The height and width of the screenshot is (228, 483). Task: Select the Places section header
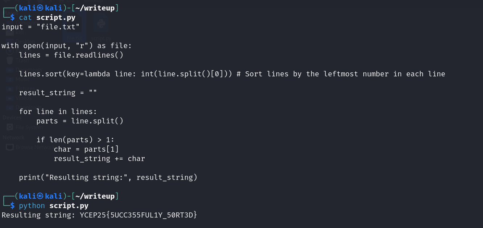pos(7,13)
